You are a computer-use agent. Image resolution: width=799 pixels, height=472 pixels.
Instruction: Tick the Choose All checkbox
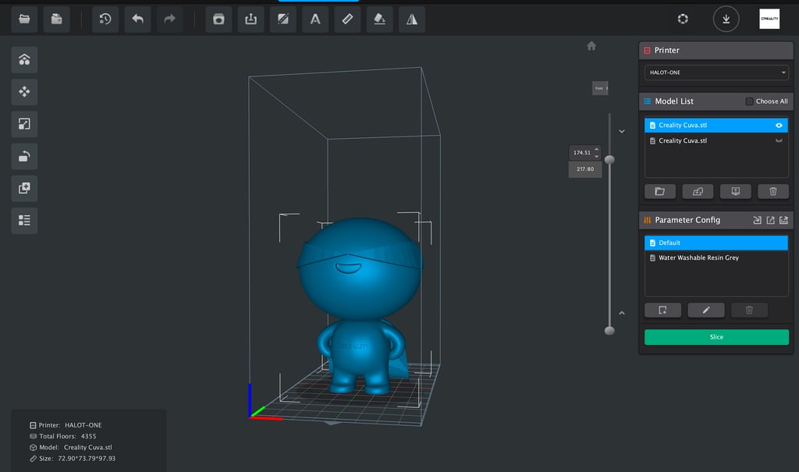pyautogui.click(x=749, y=101)
